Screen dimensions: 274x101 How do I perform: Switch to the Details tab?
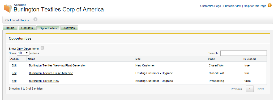click(10, 28)
